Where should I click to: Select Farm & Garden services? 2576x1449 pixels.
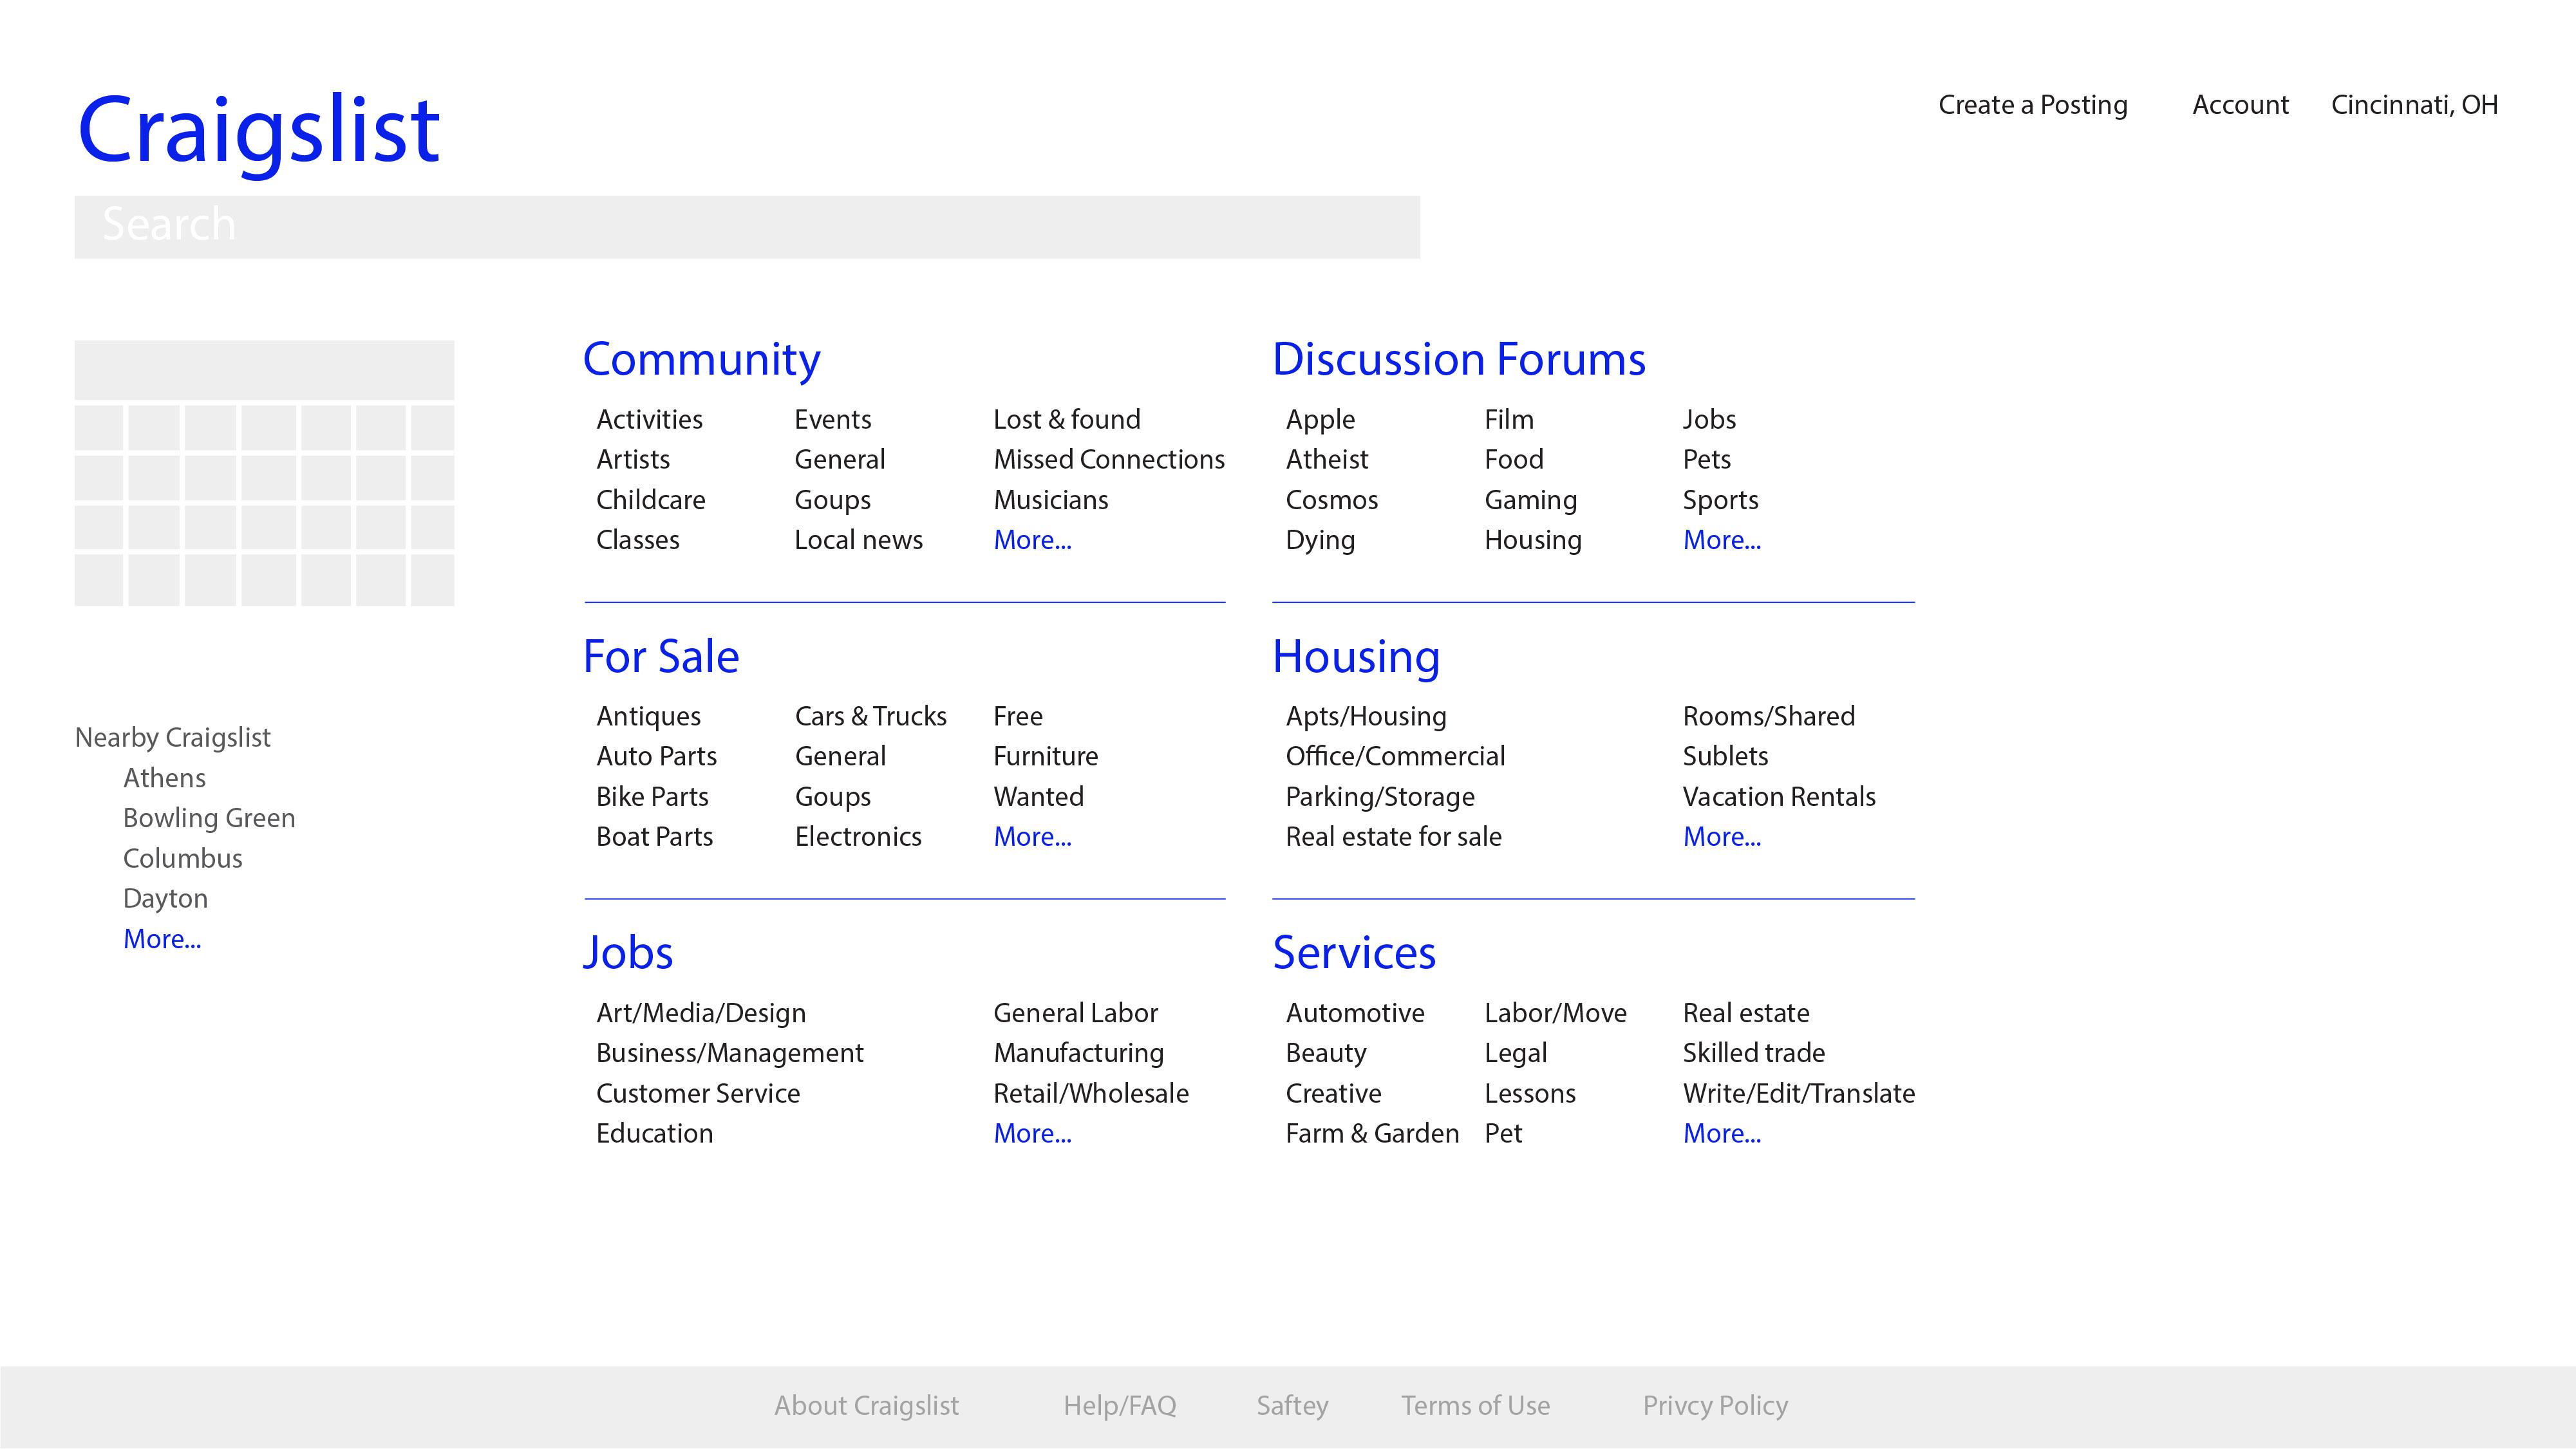(1371, 1134)
